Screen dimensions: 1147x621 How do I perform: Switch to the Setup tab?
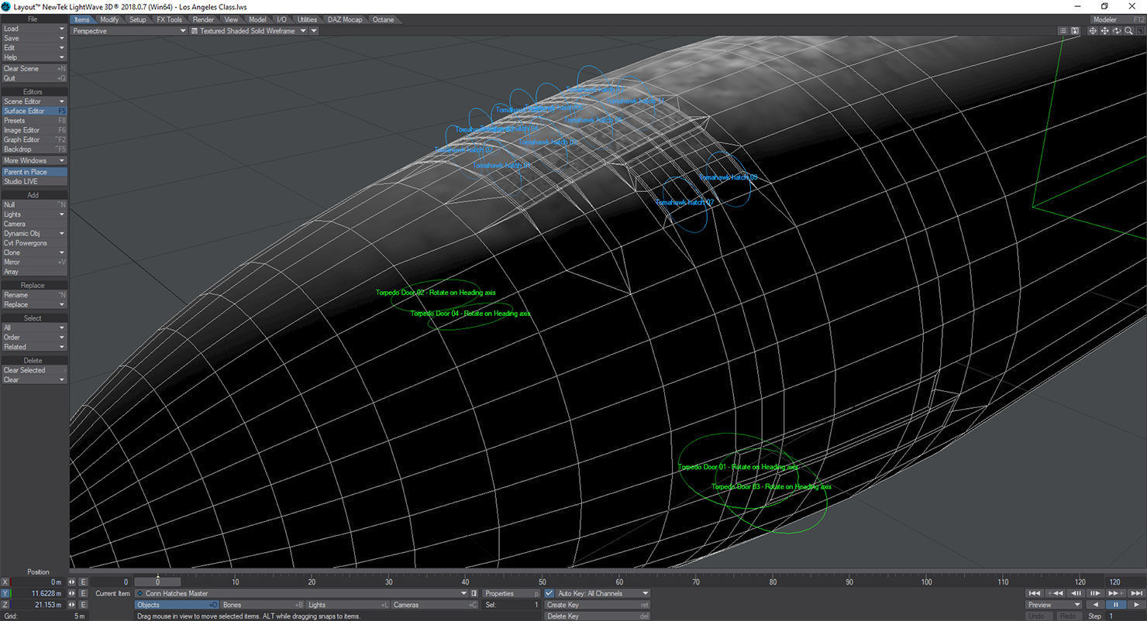coord(137,19)
